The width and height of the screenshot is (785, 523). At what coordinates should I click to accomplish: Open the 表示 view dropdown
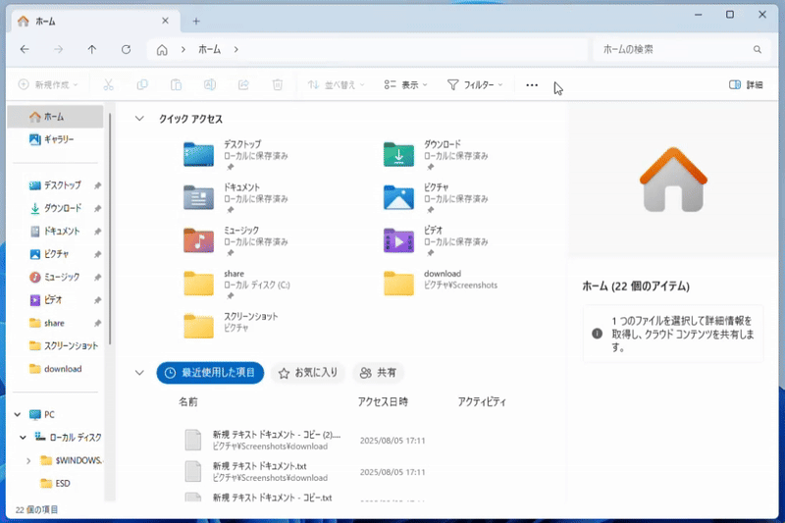pyautogui.click(x=405, y=84)
